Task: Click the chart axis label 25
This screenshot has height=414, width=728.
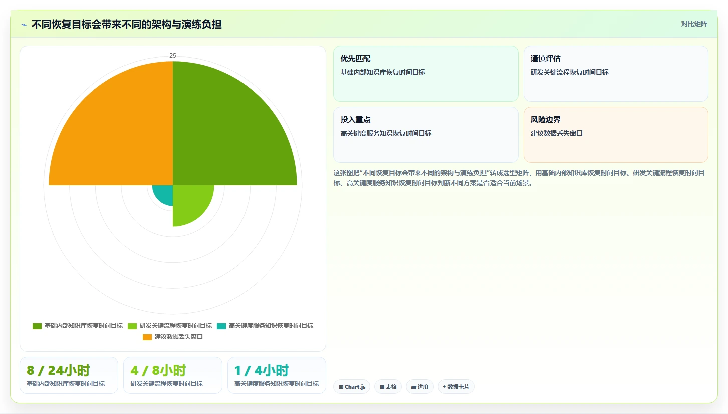Action: [x=173, y=56]
